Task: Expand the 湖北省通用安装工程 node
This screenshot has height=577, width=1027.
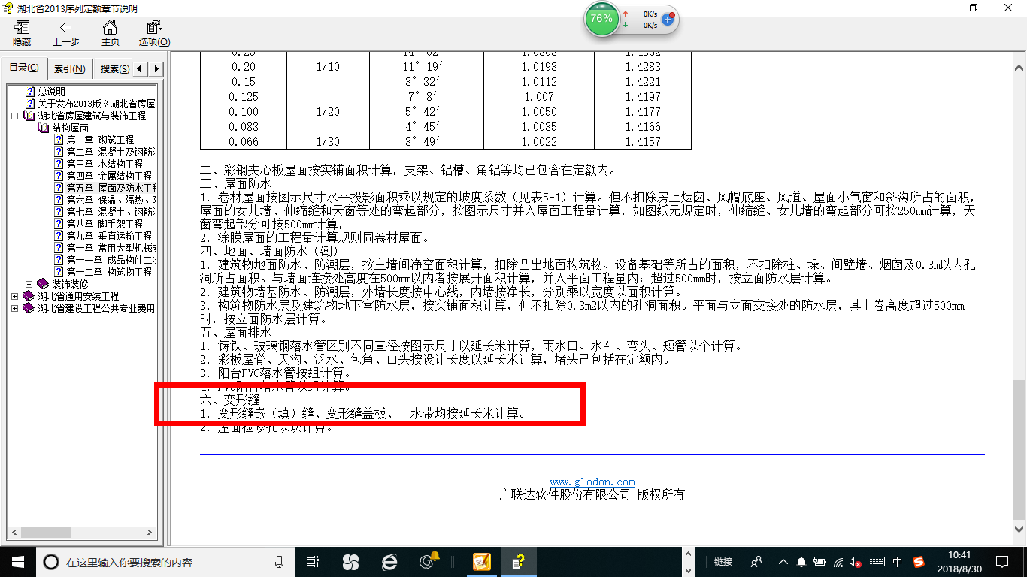Action: point(14,297)
